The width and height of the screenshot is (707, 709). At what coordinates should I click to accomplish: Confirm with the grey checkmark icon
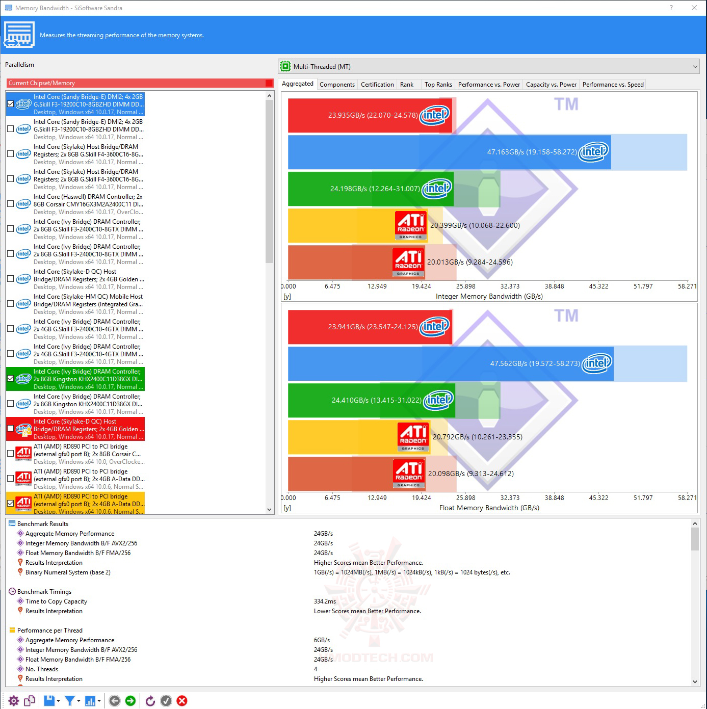coord(166,701)
